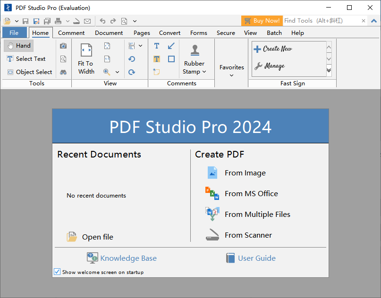The height and width of the screenshot is (298, 381).
Task: Switch to the Comment tab
Action: [71, 33]
